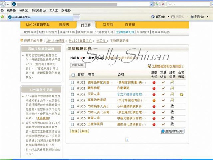
Task: Switch to 履歷表 tab
Action: point(64,25)
